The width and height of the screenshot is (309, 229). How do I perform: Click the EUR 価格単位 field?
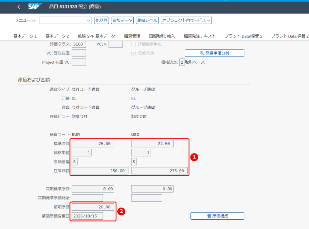[x=82, y=153]
